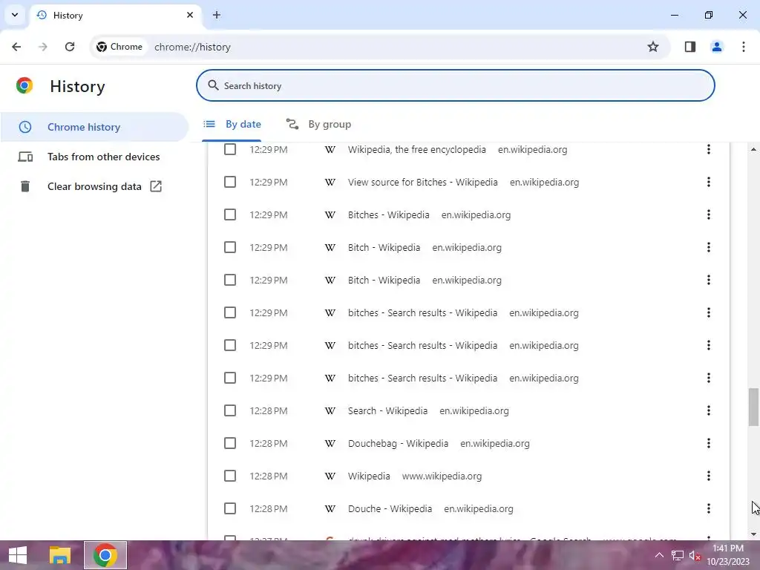The width and height of the screenshot is (760, 570).
Task: Click the vertical scrollbar thumb
Action: point(753,407)
